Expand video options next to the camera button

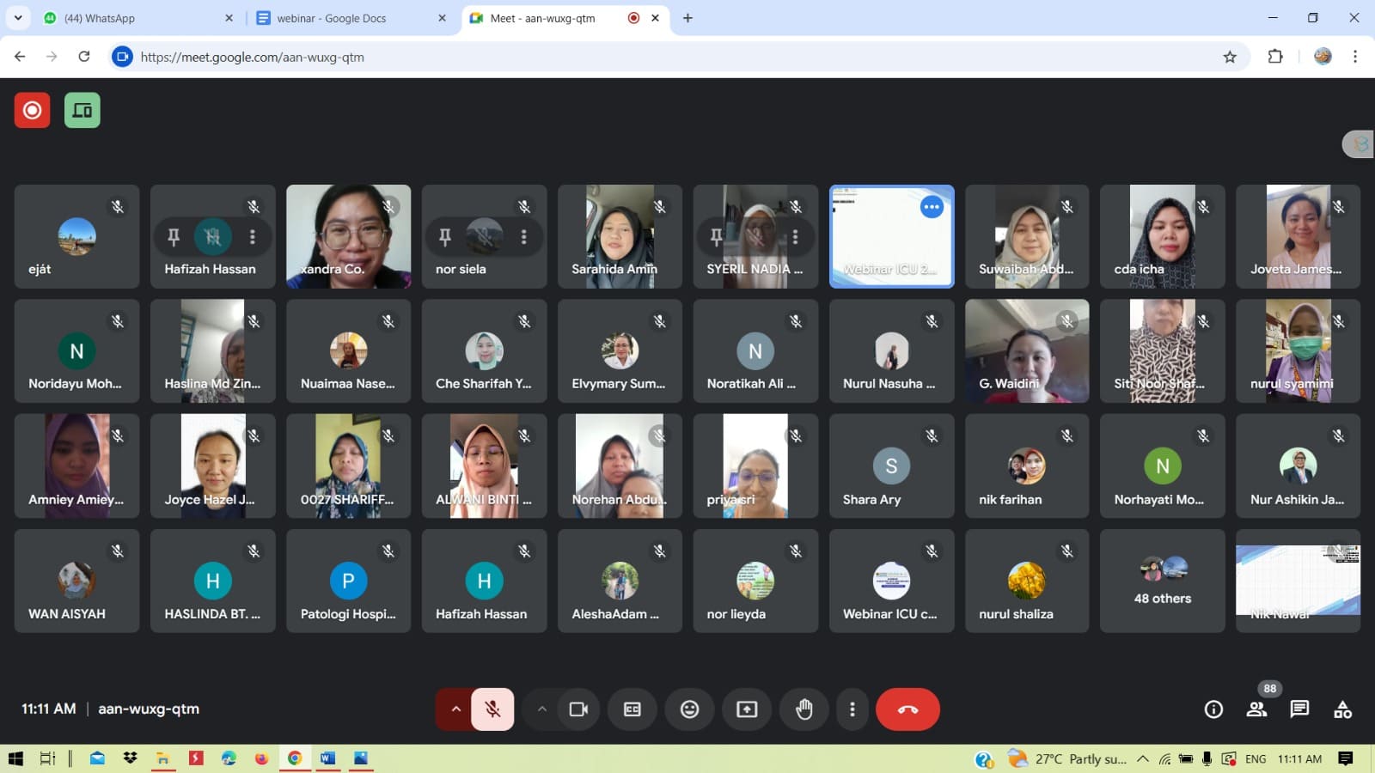point(542,709)
